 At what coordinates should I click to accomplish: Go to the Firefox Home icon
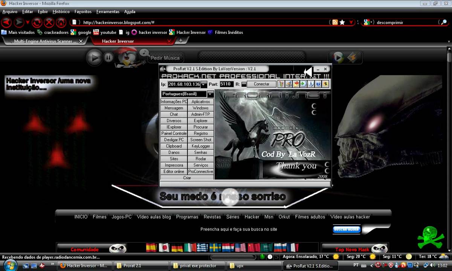(61, 22)
